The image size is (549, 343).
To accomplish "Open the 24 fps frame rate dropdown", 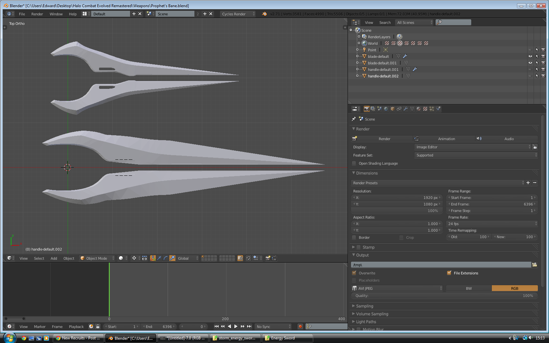I will click(x=492, y=224).
